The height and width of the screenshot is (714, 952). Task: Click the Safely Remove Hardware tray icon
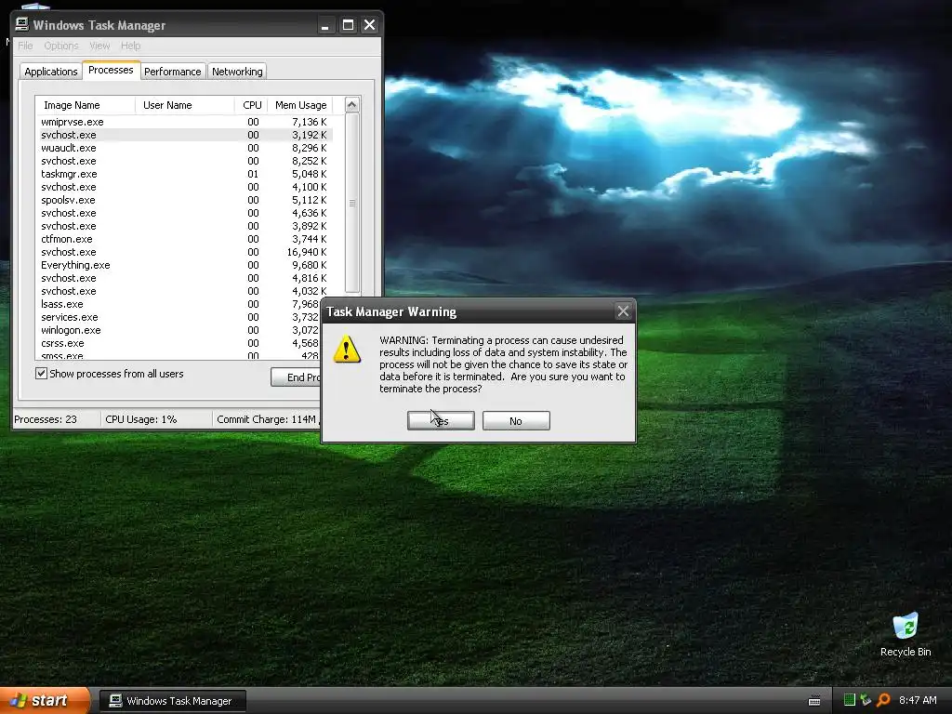pyautogui.click(x=866, y=700)
